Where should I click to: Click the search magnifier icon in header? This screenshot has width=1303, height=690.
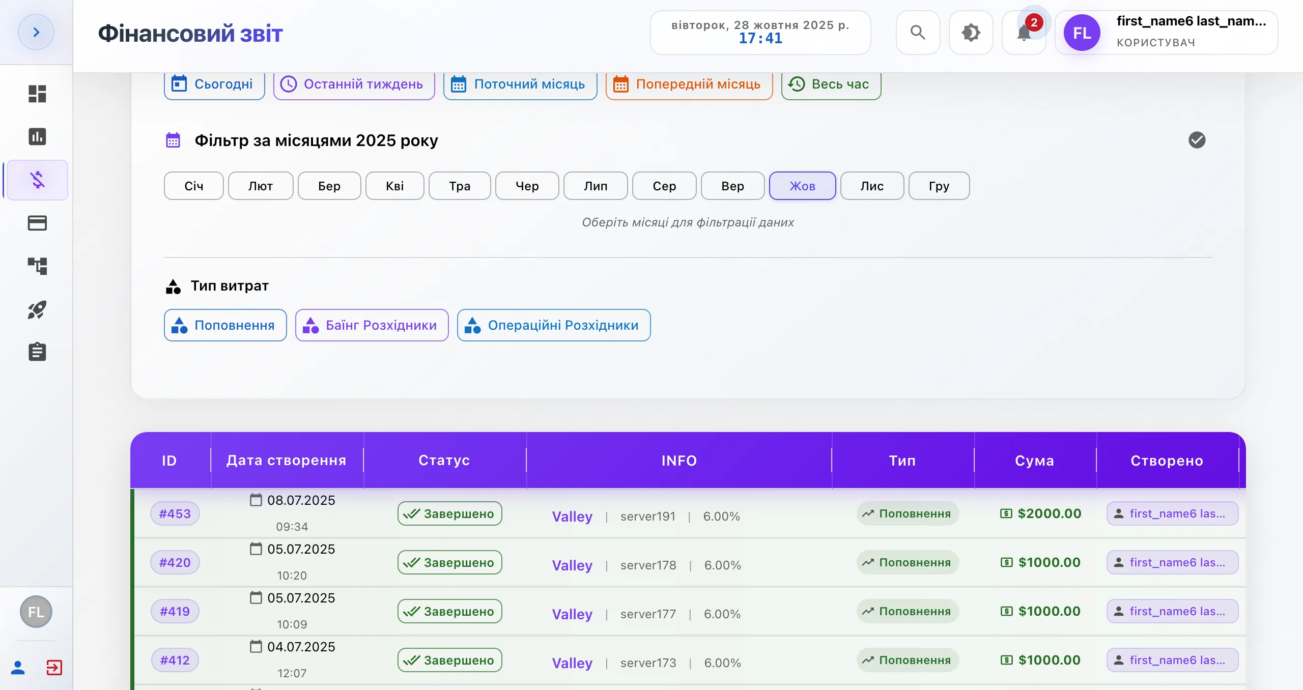(x=918, y=33)
